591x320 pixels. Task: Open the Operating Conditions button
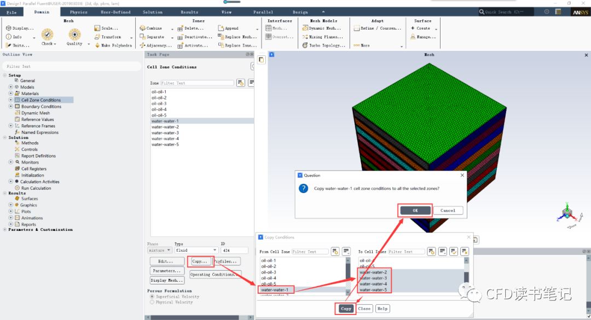(214, 275)
